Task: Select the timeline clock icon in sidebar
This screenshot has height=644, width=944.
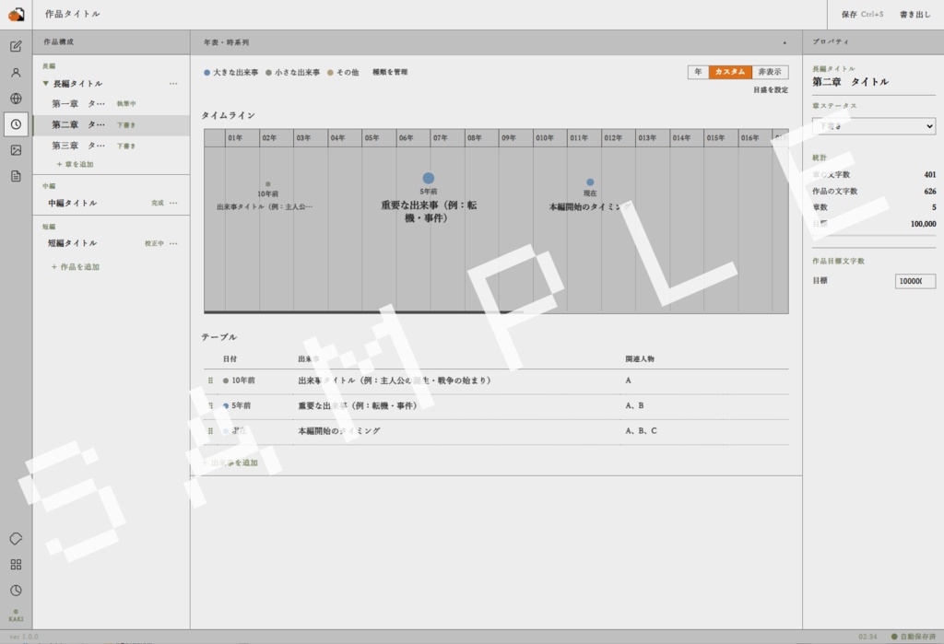Action: [x=17, y=124]
